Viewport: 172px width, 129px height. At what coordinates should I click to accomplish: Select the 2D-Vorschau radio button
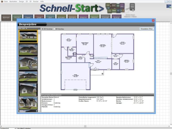[43, 29]
